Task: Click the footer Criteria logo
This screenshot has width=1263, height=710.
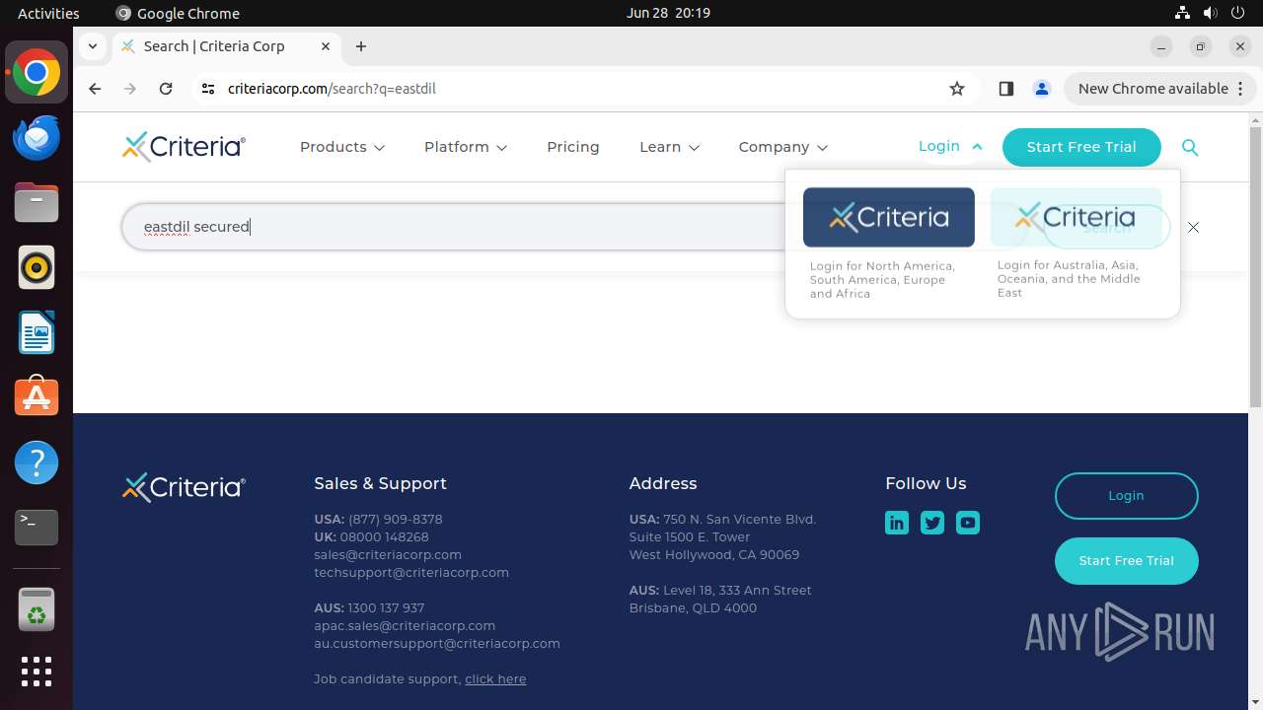Action: [x=184, y=487]
